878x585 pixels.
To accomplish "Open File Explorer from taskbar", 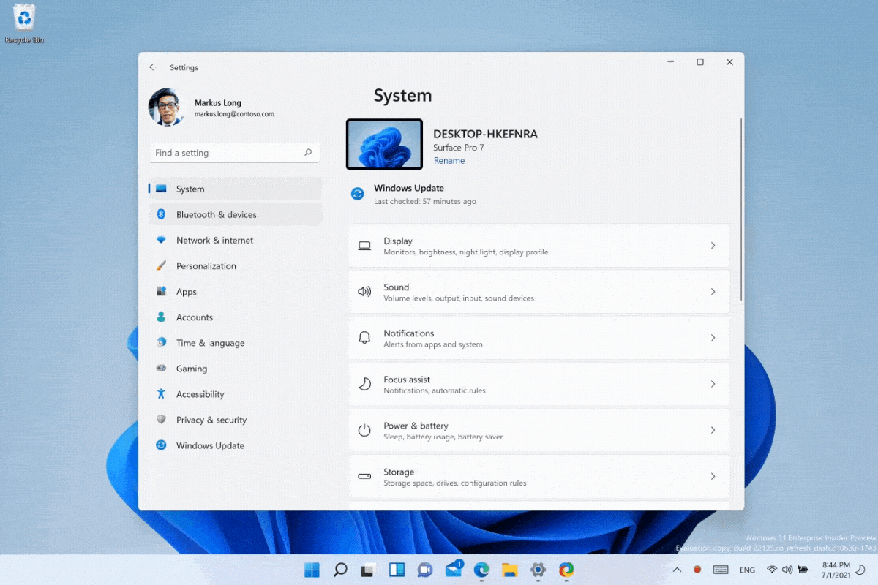I will tap(510, 570).
